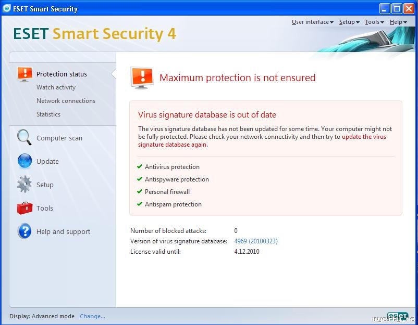Click Display: Advanced mode status text

point(42,316)
